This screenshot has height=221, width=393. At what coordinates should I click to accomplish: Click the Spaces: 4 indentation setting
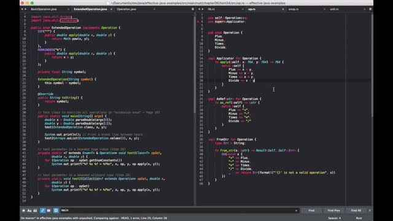(334, 219)
